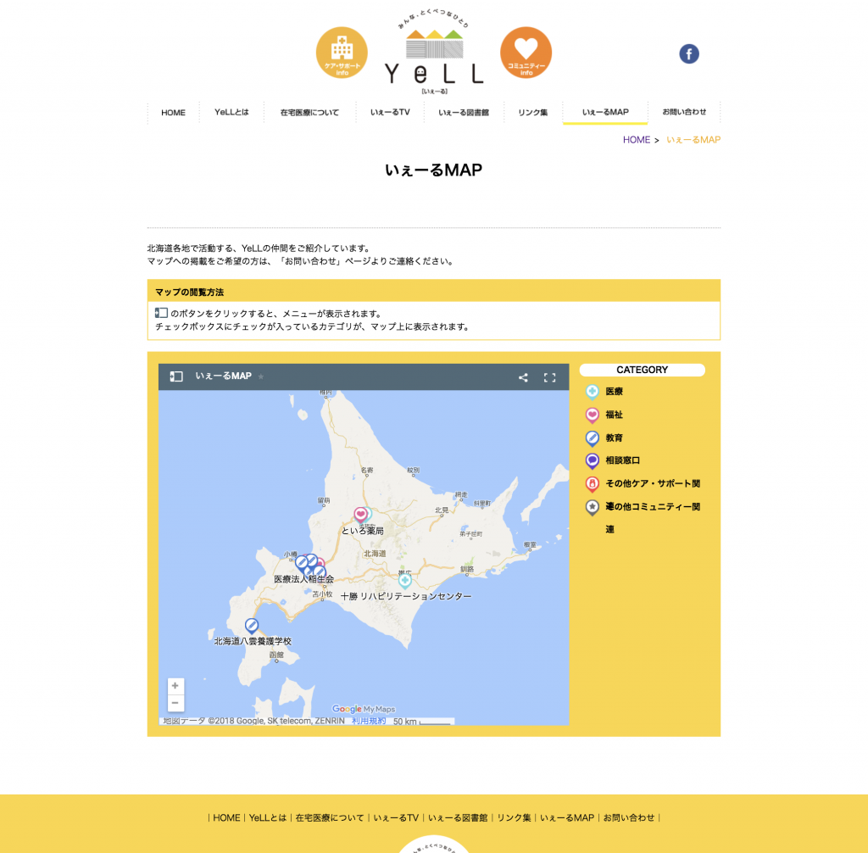868x853 pixels.
Task: Click いぇーるTV link in footer
Action: pyautogui.click(x=396, y=817)
